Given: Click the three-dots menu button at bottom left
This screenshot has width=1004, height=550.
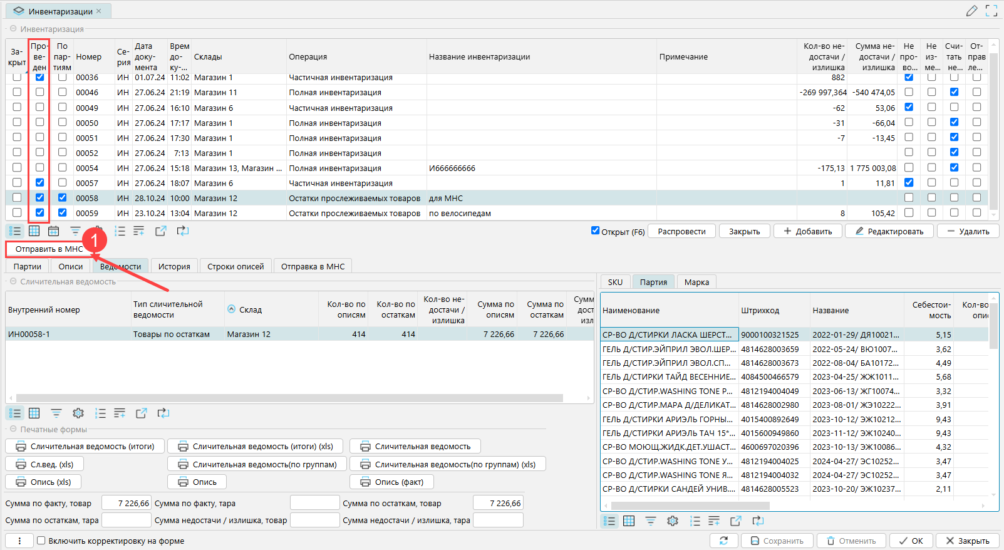Looking at the screenshot, I should pyautogui.click(x=19, y=541).
